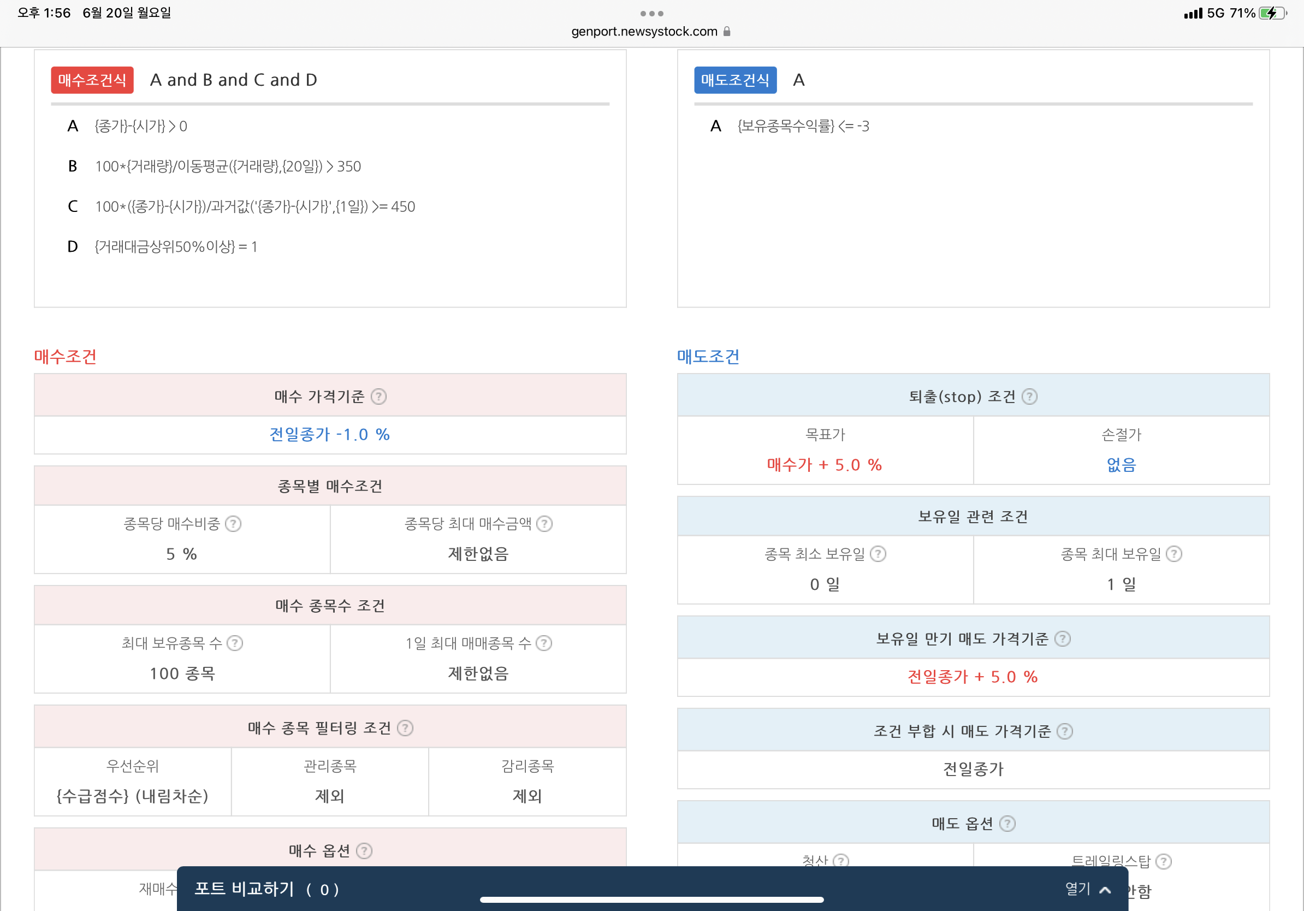This screenshot has height=911, width=1304.
Task: Click help icon for 보유일 만기 매도 가격기준
Action: pos(1062,639)
